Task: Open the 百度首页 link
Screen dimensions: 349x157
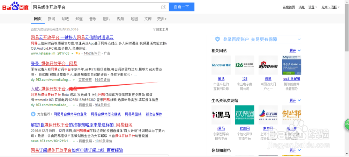Action: click(289, 7)
